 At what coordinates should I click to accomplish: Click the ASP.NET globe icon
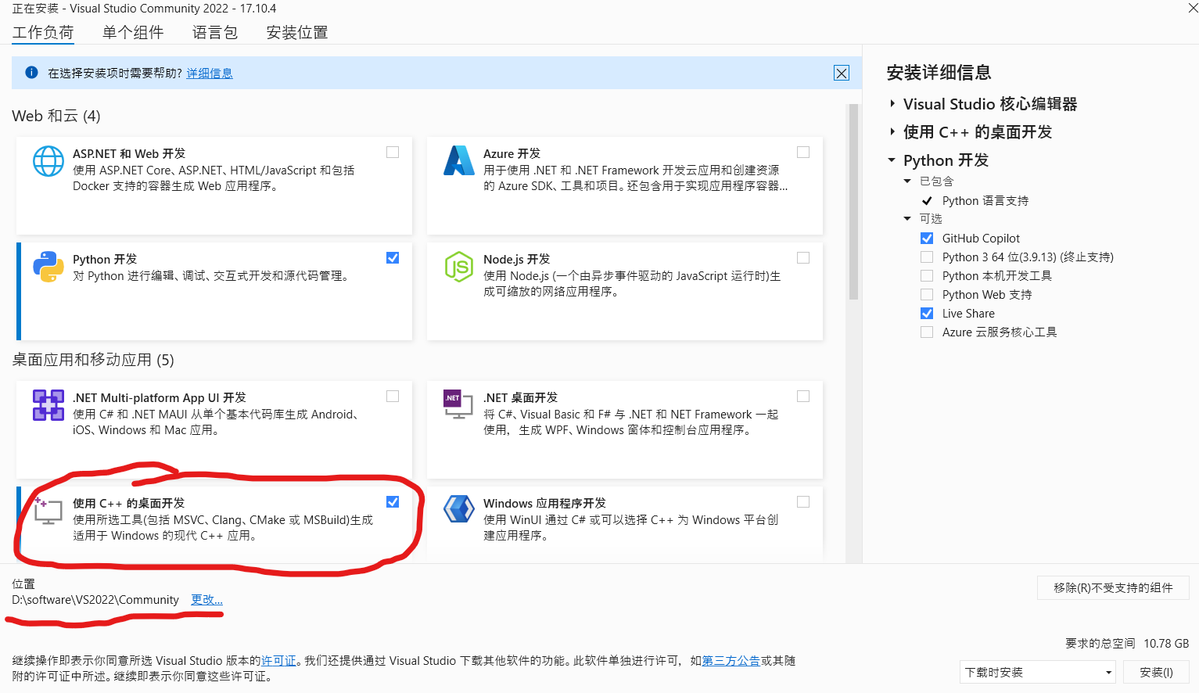48,161
